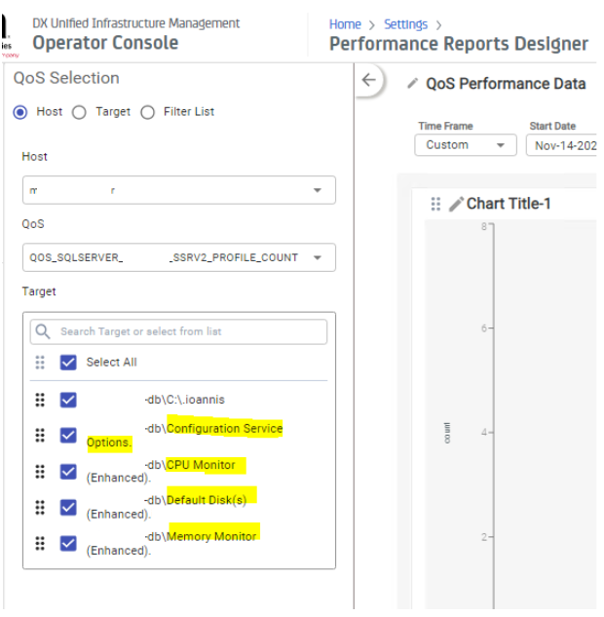Uncheck the Select All checkbox
Image resolution: width=604 pixels, height=617 pixels.
point(68,362)
